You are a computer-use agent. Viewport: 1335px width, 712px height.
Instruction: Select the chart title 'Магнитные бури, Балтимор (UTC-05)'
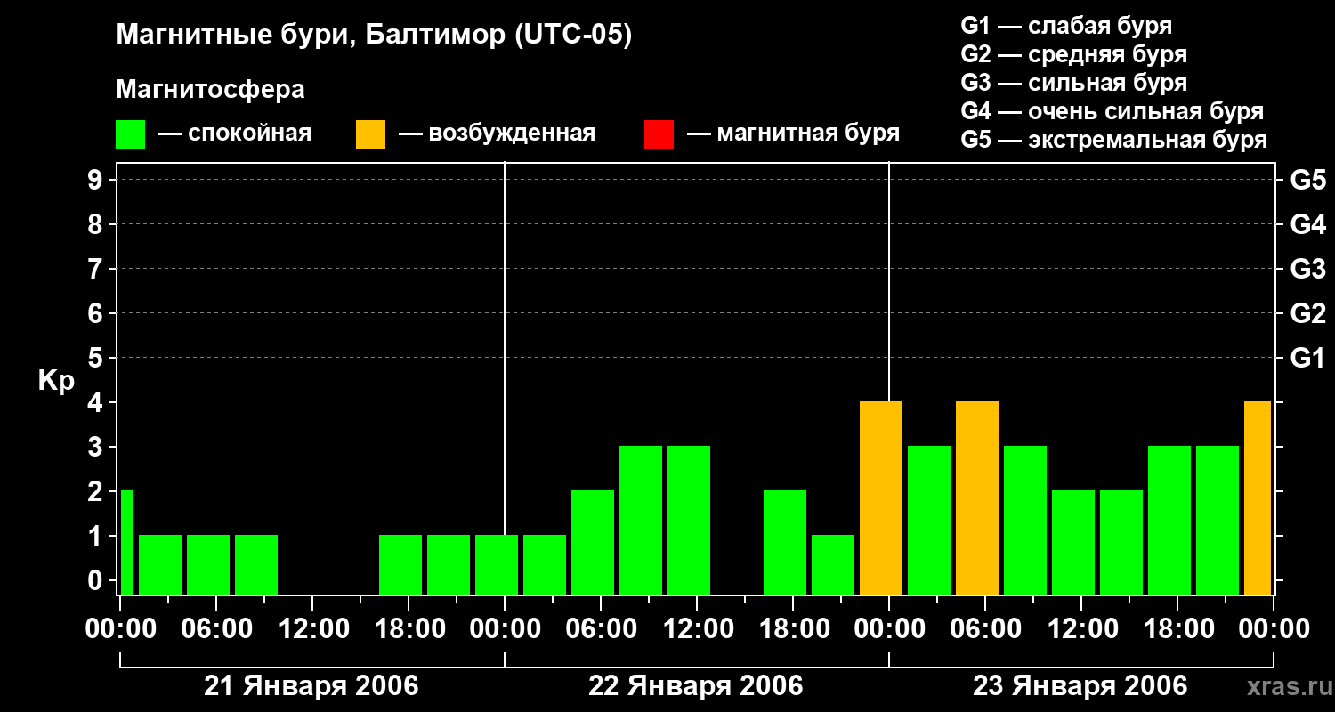pos(374,36)
